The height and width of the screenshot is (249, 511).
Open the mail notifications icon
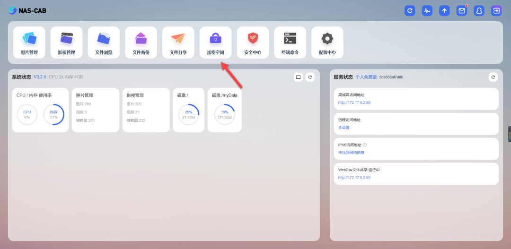click(462, 10)
